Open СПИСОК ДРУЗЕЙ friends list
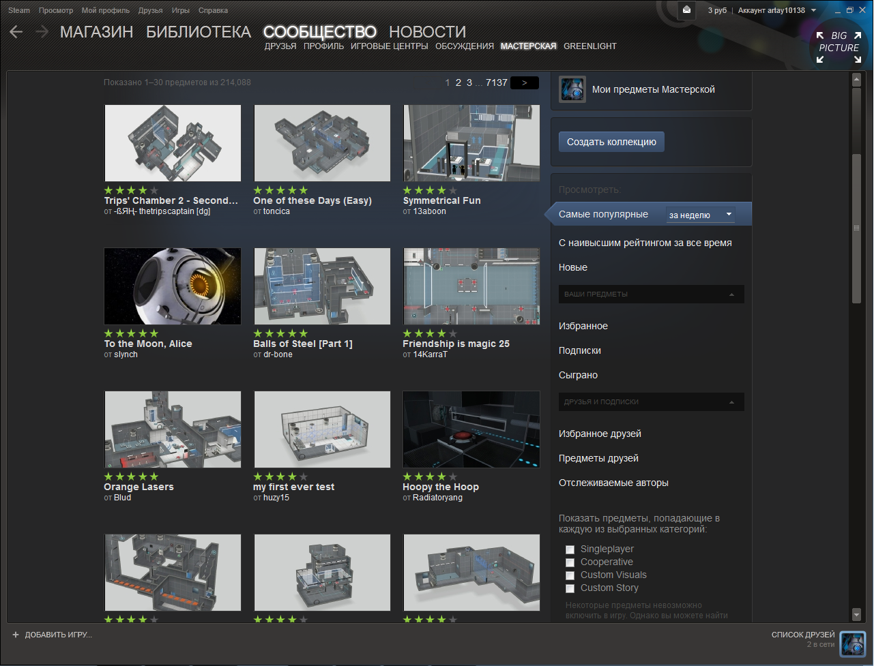Image resolution: width=874 pixels, height=666 pixels. point(803,635)
